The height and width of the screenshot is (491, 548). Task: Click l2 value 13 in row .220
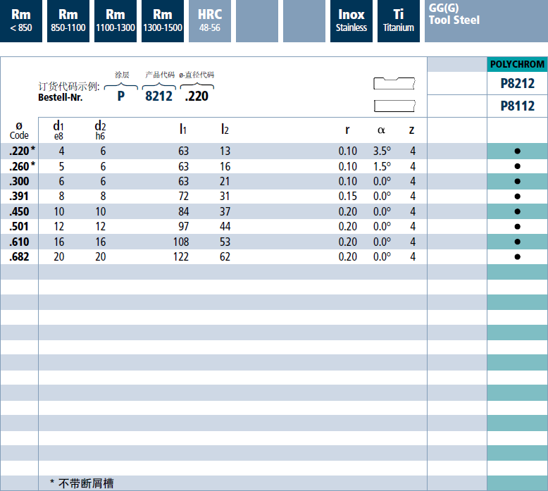click(x=225, y=151)
